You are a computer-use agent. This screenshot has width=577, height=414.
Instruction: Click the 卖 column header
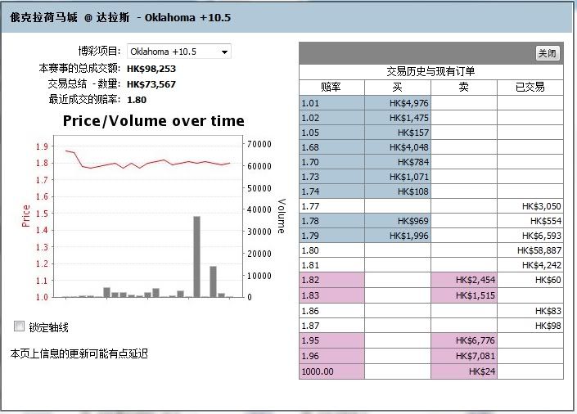click(x=463, y=87)
